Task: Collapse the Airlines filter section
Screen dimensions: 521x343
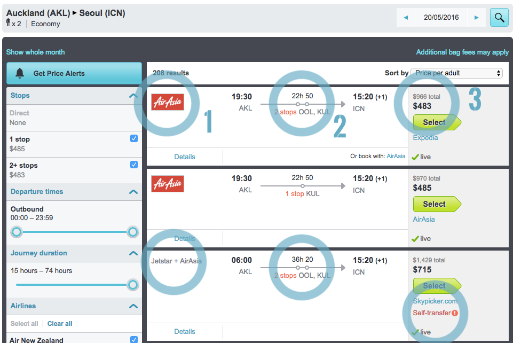Action: (133, 306)
